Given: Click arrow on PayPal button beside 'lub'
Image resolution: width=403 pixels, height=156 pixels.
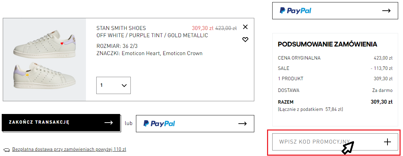Looking at the screenshot, I should coord(243,124).
